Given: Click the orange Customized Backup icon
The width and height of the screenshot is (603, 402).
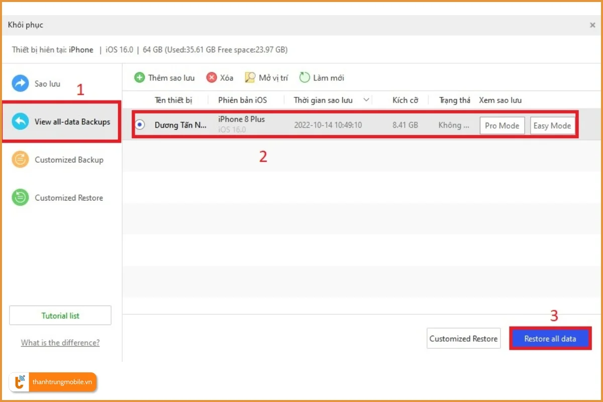Looking at the screenshot, I should tap(21, 160).
